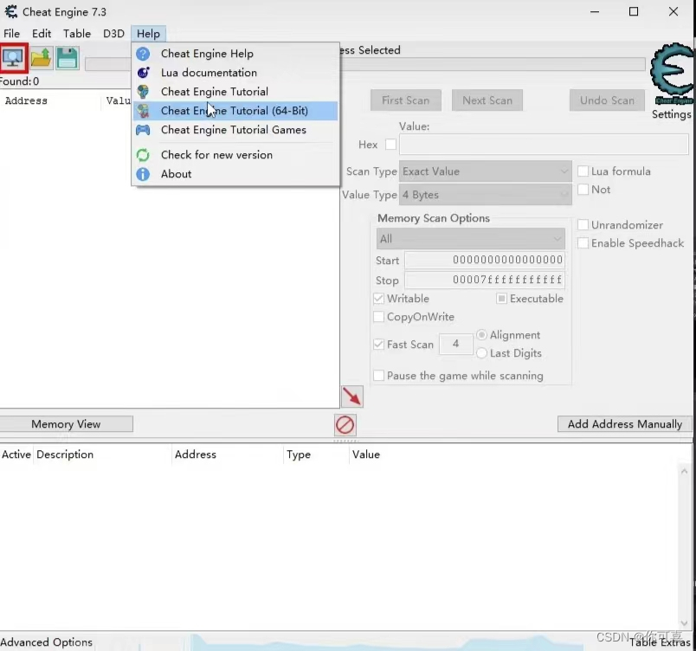Click the green refresh version icon

tap(143, 155)
